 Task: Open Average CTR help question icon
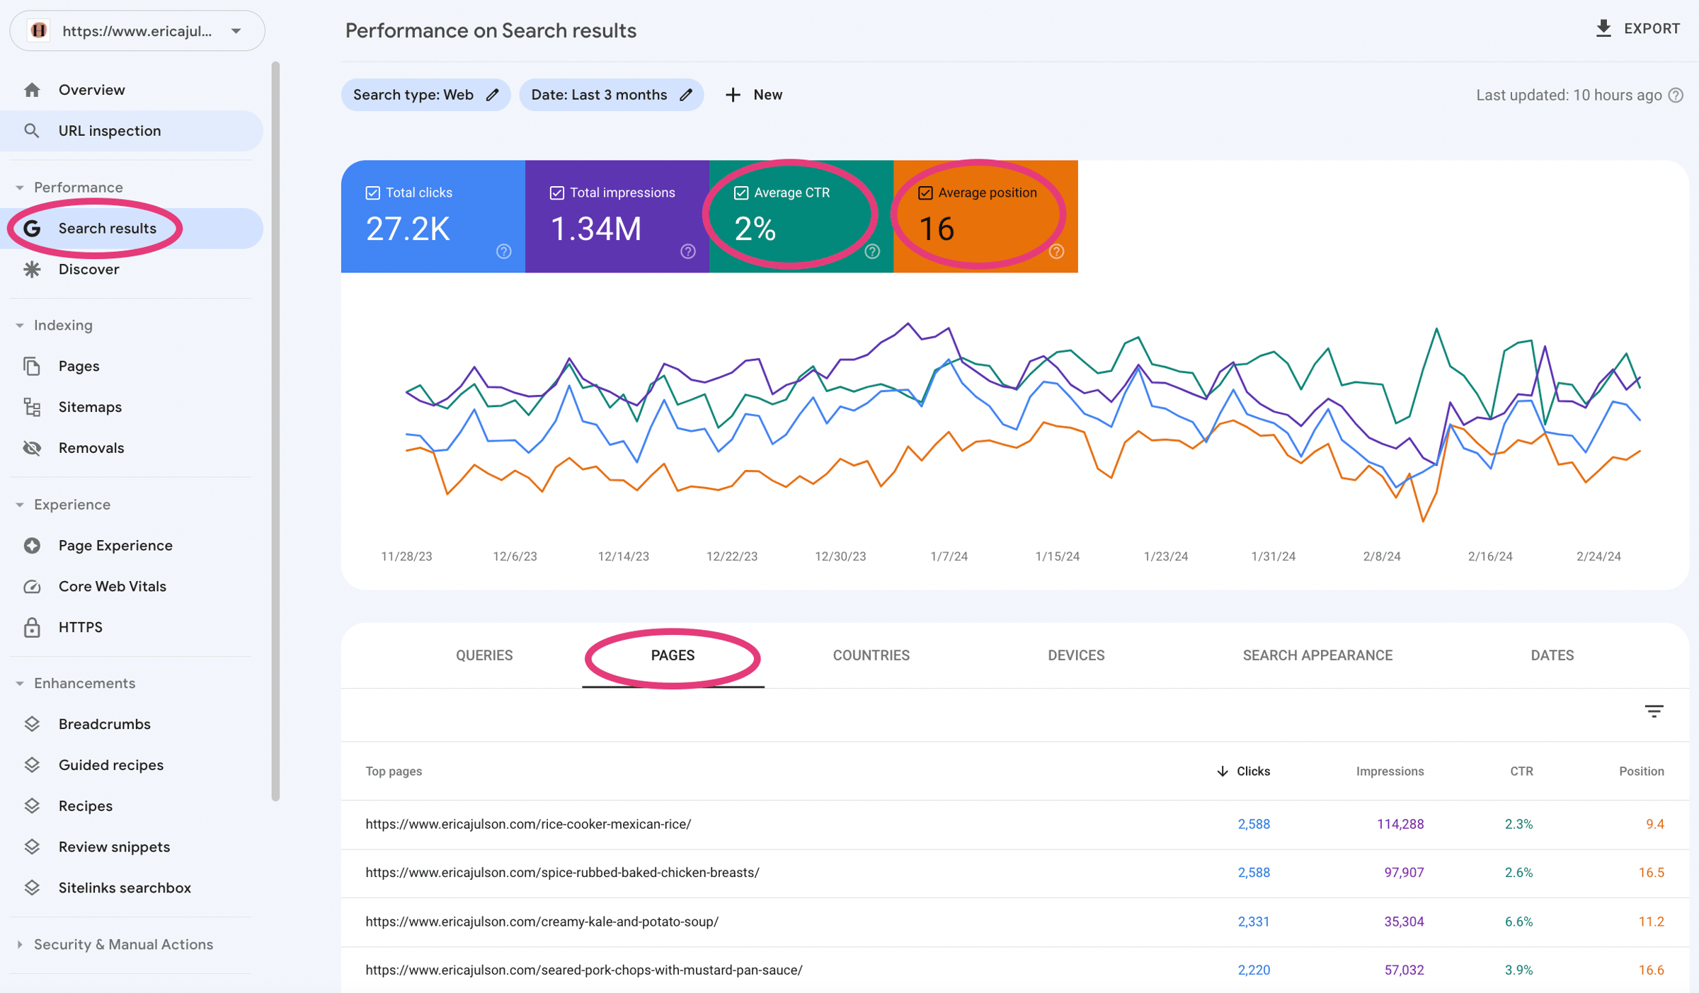(872, 251)
